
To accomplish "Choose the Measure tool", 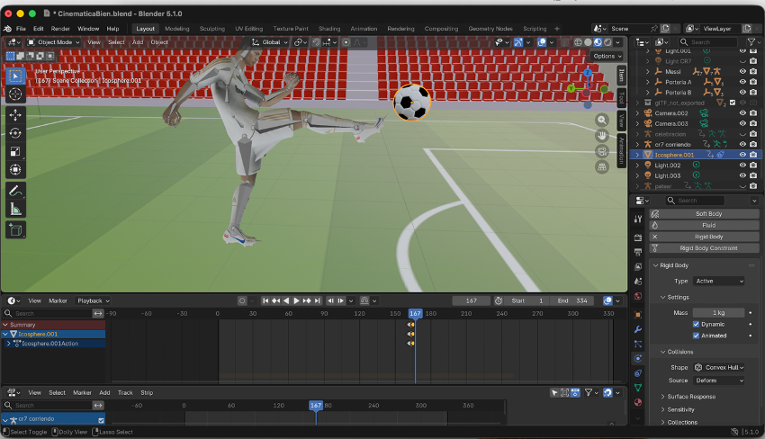I will click(15, 210).
